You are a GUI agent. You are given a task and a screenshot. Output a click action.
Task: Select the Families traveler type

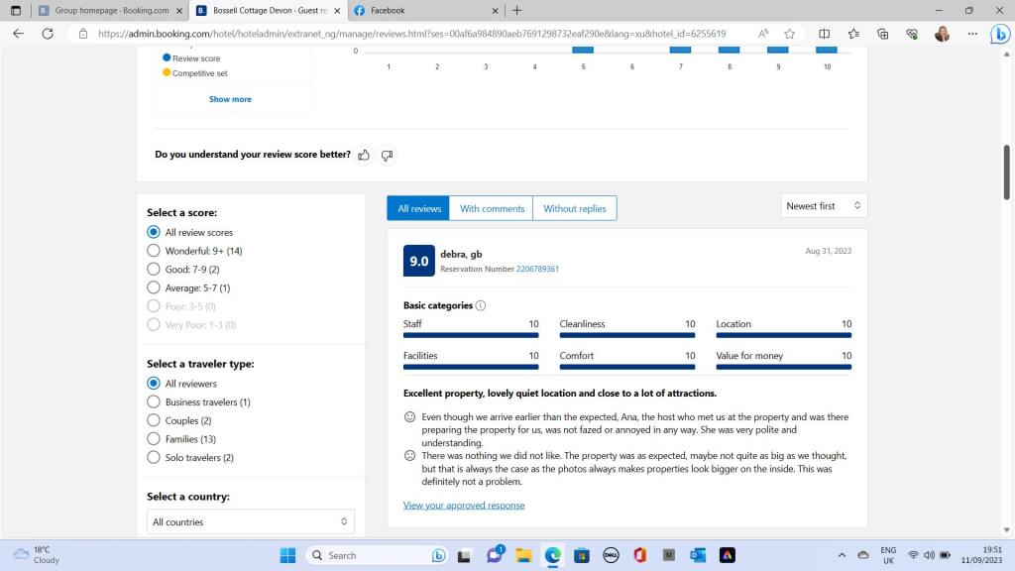tap(154, 439)
